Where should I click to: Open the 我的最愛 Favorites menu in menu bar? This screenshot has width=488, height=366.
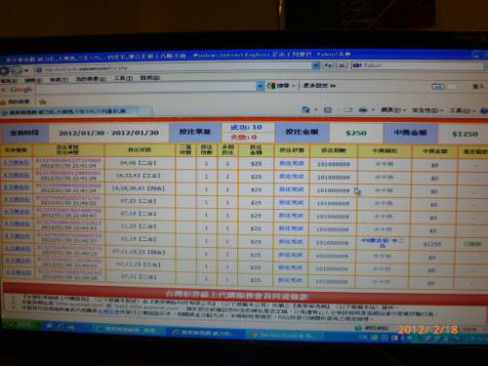click(91, 79)
